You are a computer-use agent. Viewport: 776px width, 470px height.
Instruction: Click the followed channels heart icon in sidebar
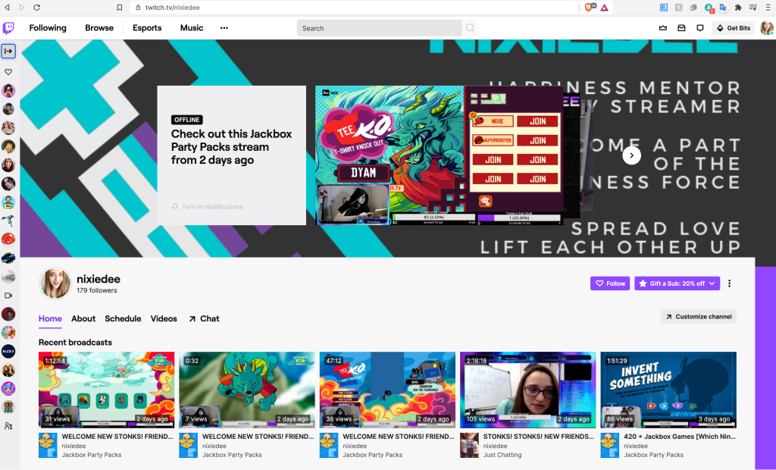[8, 72]
